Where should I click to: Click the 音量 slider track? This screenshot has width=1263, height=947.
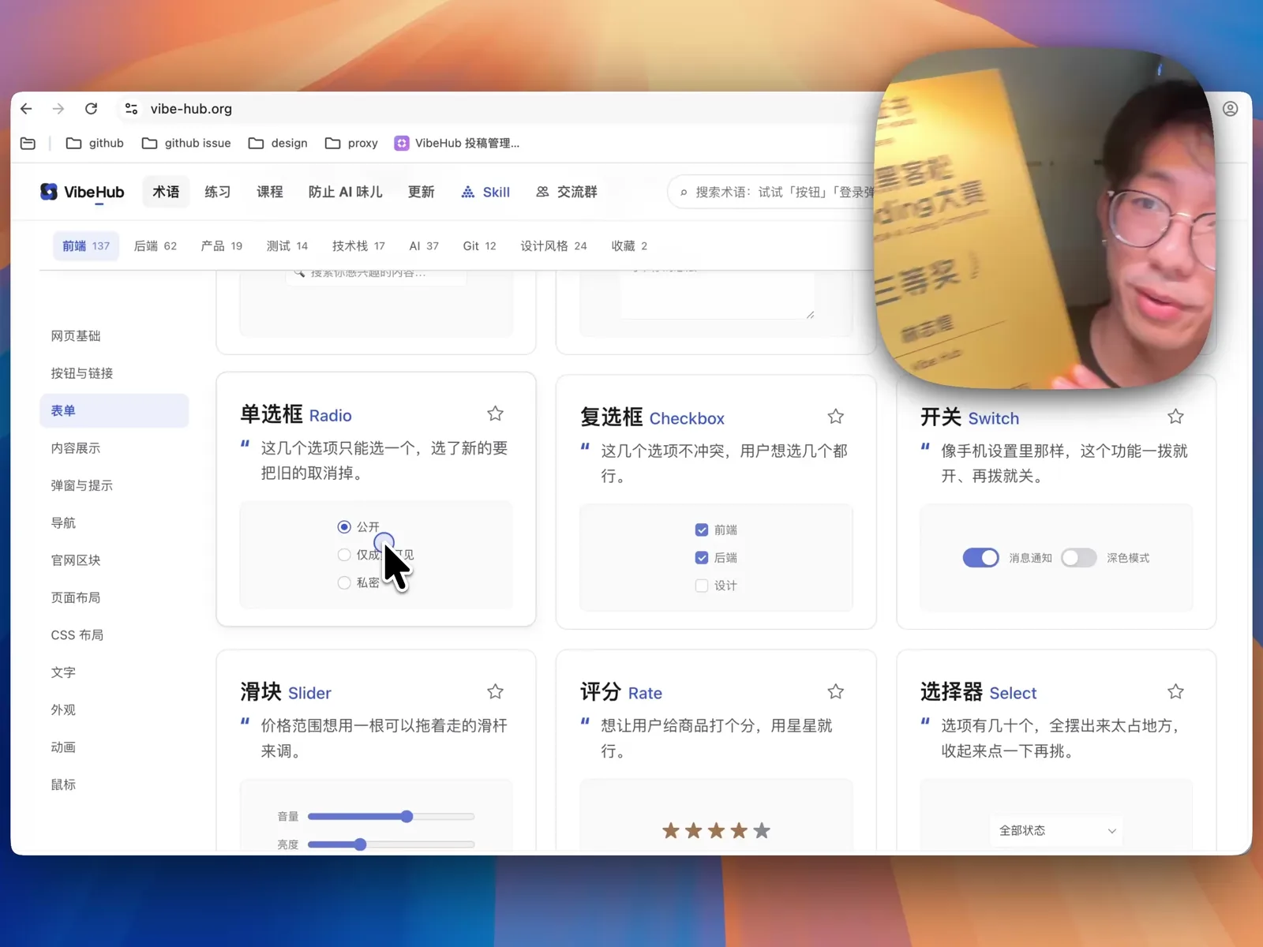[x=391, y=816]
